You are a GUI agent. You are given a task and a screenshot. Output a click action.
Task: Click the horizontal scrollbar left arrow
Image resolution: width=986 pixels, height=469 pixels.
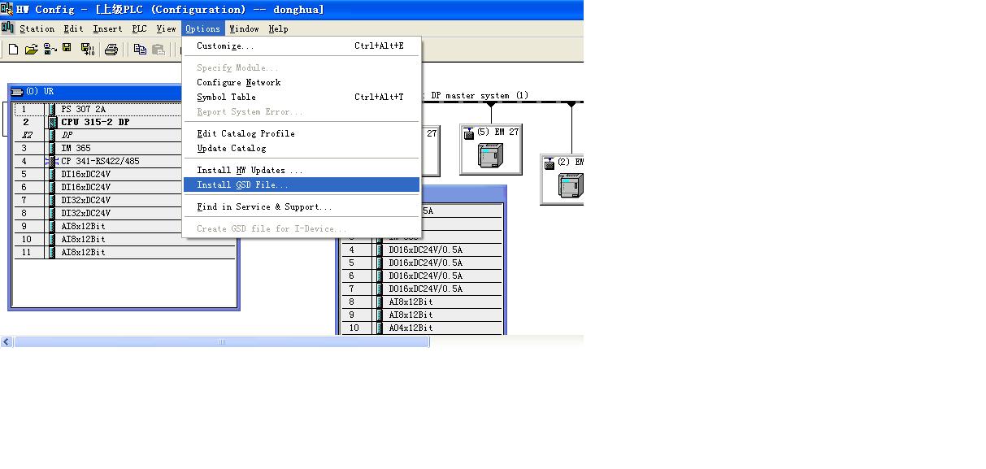(7, 342)
